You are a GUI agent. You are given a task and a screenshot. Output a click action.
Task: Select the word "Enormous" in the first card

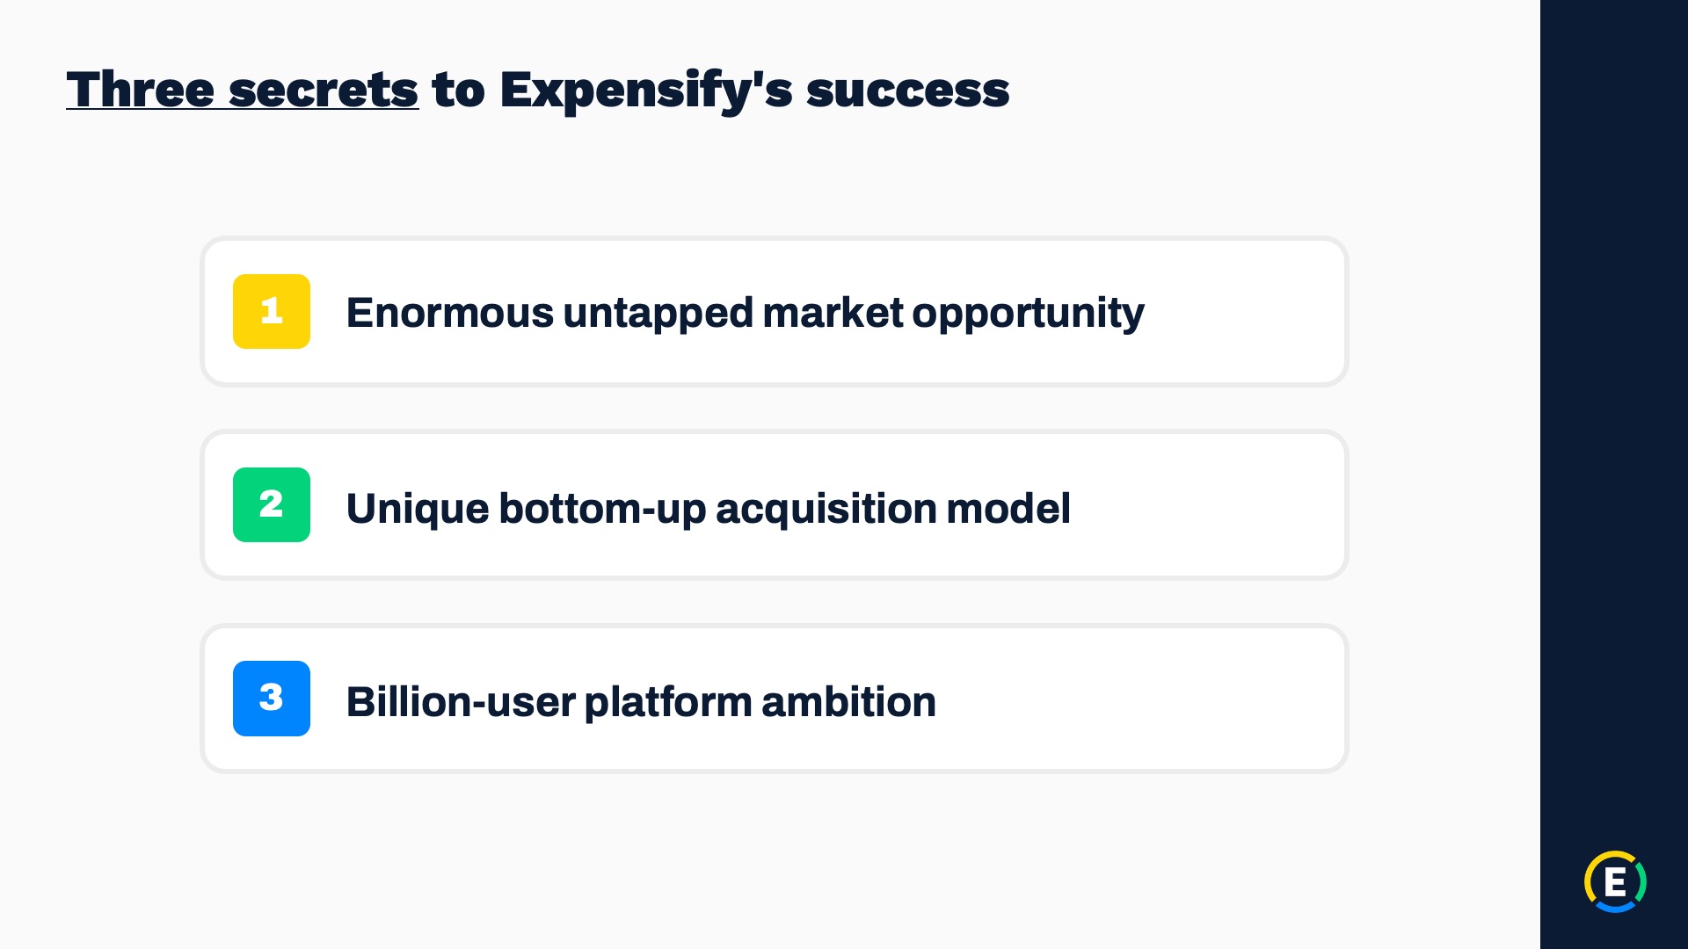449,313
